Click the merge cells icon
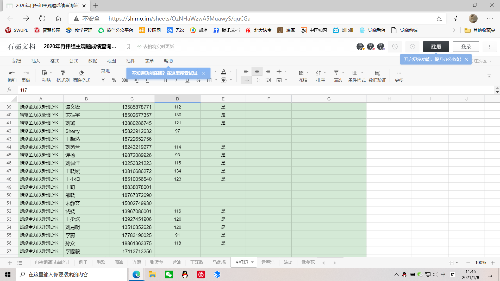The image size is (500, 281). click(279, 80)
